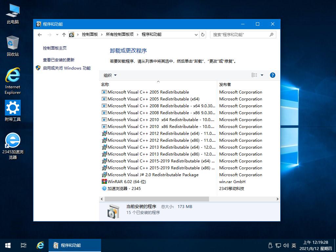This screenshot has width=336, height=252.
Task: Open Task View on the taskbar
Action: (24, 245)
